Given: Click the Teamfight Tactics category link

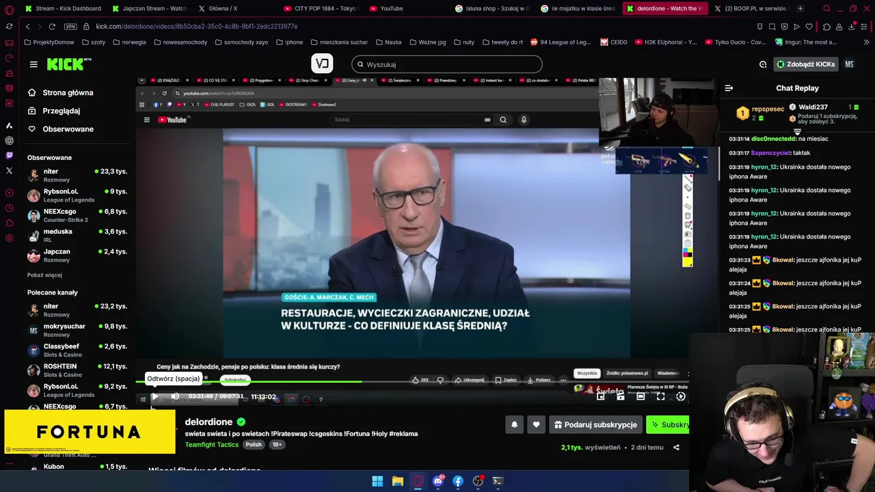Looking at the screenshot, I should [212, 444].
